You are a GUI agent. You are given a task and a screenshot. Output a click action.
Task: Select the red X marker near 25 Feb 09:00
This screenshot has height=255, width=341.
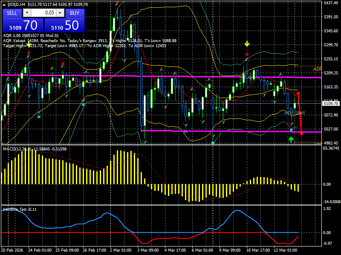click(63, 63)
